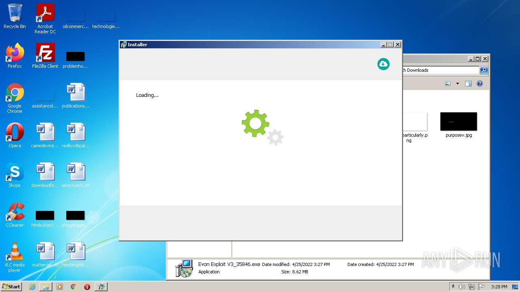The width and height of the screenshot is (520, 292).
Task: Change view icon in Explorer toolbar
Action: pos(448,84)
